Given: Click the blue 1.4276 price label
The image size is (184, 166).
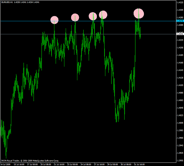Looking at the screenshot, I should coord(180,21).
